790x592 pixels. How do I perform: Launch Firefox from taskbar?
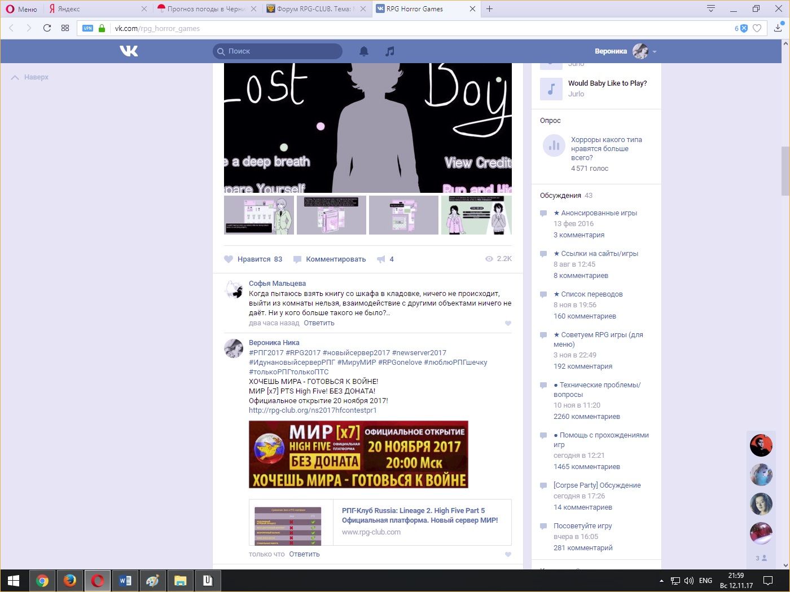[x=69, y=581]
